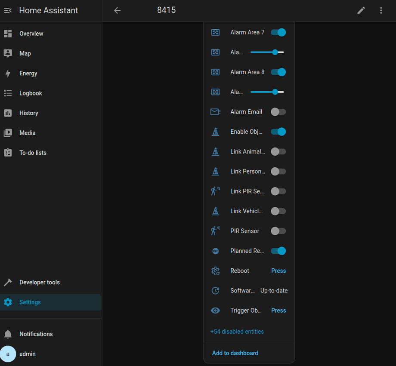This screenshot has height=366, width=396.
Task: Click the Trigger Object eye icon
Action: click(x=215, y=311)
